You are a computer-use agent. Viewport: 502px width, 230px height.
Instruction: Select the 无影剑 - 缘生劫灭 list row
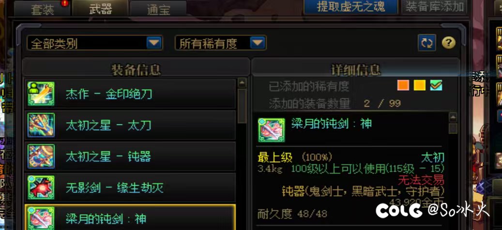pos(130,188)
